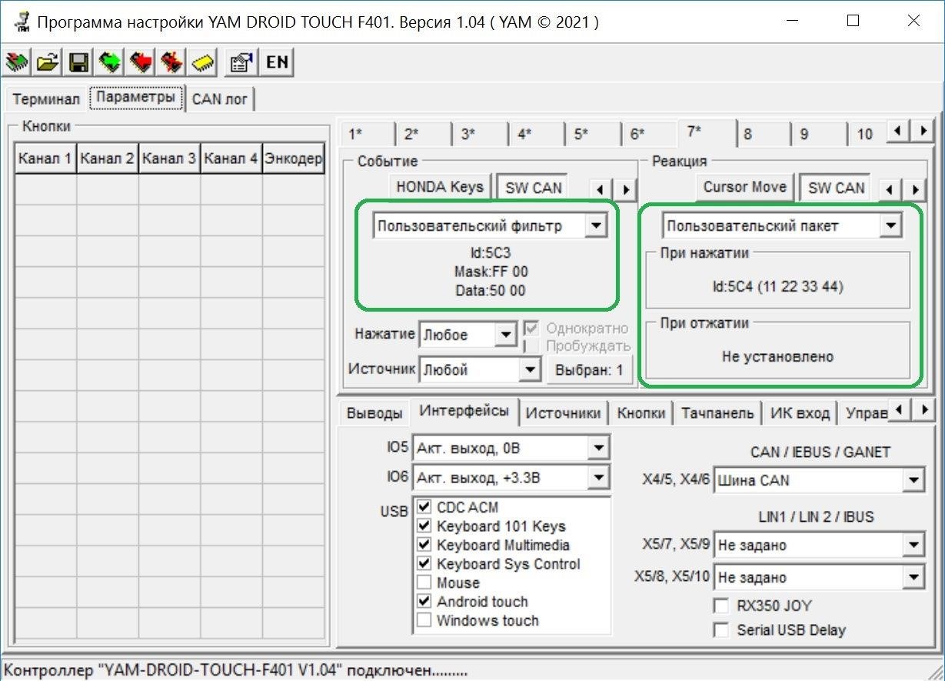This screenshot has width=945, height=681.
Task: Save settings using the floppy disk icon
Action: tap(78, 63)
